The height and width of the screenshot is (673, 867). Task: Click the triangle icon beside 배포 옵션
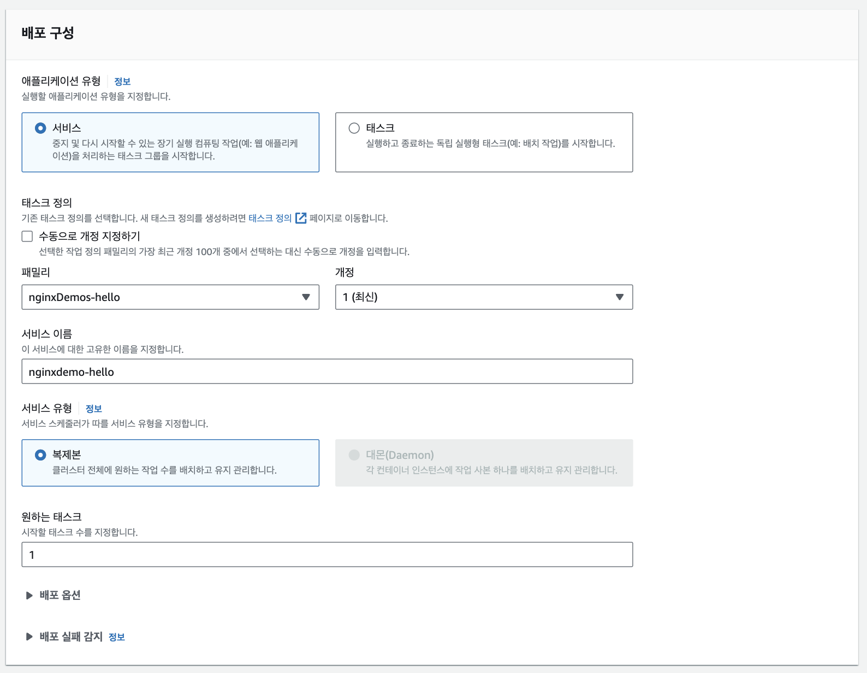[x=29, y=595]
